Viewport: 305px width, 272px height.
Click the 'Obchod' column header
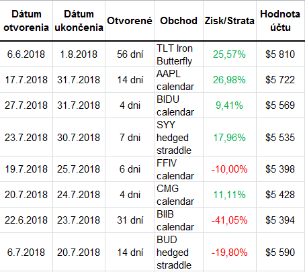coord(179,21)
